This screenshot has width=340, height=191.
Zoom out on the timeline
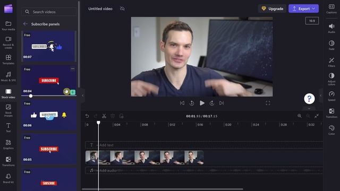point(308,116)
